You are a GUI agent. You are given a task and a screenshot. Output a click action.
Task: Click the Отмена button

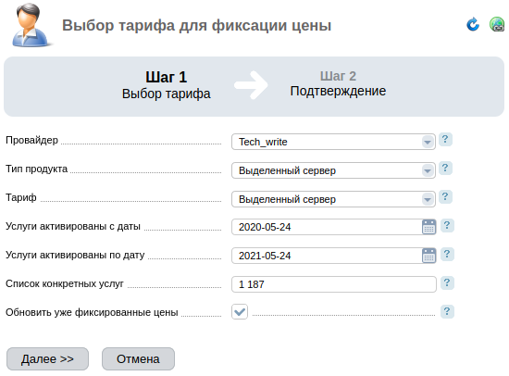[138, 358]
